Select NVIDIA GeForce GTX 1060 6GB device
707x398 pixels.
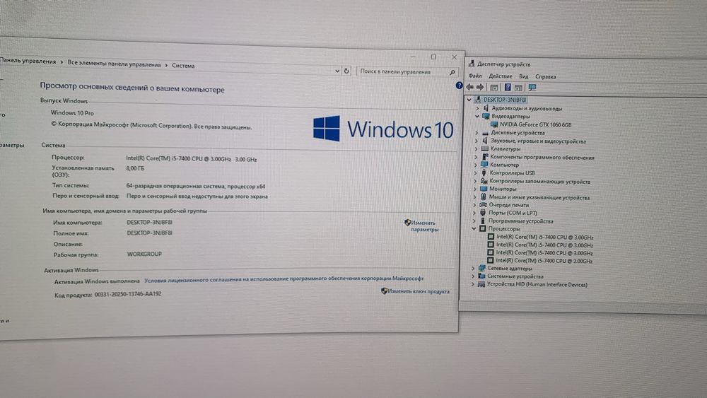coord(535,125)
